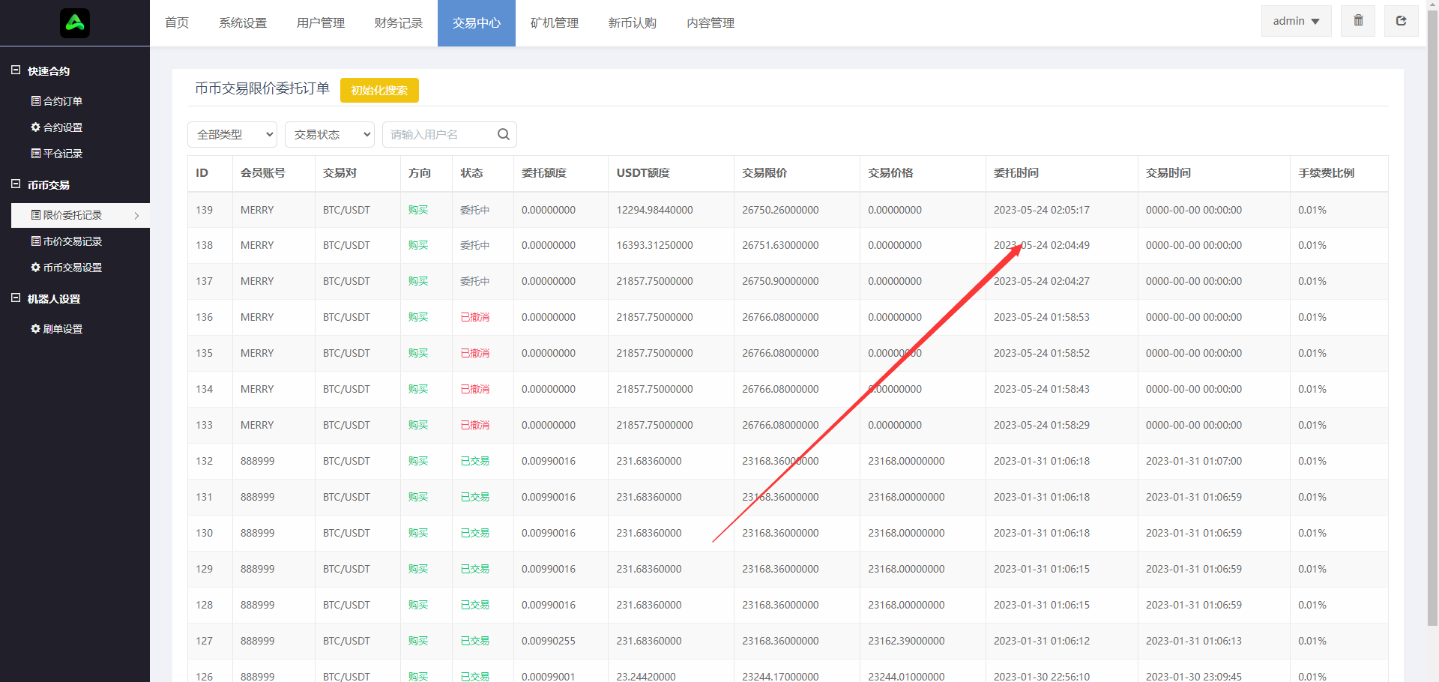Open the 全部类型 dropdown filter
The height and width of the screenshot is (682, 1439).
[x=232, y=135]
